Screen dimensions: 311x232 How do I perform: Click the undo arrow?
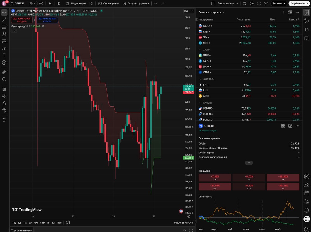click(156, 4)
